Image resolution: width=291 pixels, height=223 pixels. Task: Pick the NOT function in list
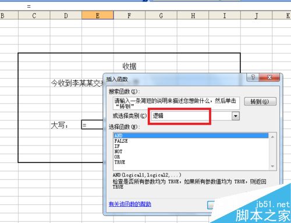[191, 151]
